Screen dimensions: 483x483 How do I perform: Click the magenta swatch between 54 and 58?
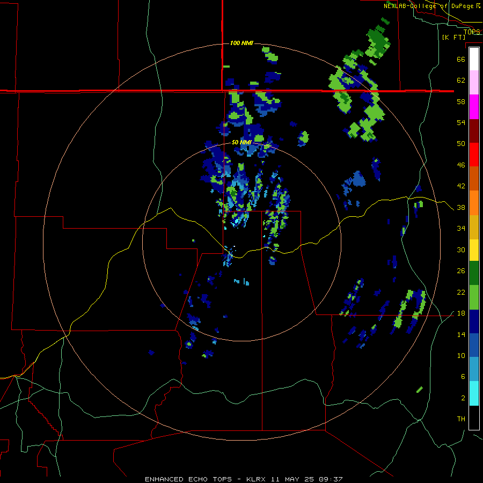pos(474,107)
